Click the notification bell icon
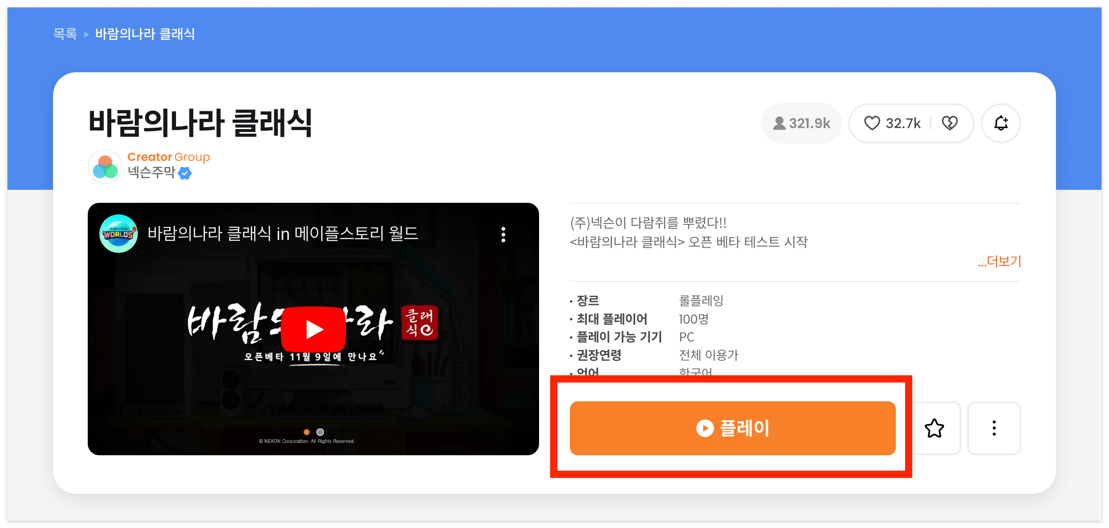The width and height of the screenshot is (1109, 528). pos(1001,123)
